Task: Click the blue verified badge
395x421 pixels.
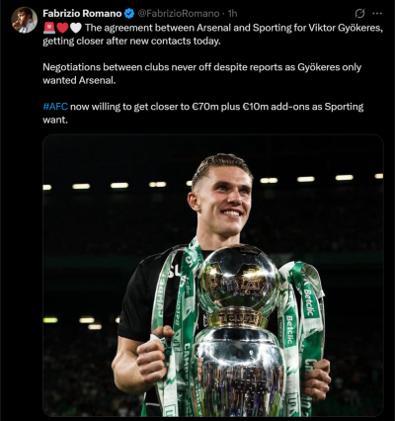Action: click(129, 14)
